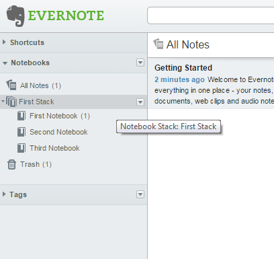Click the EVERNOTE green wordmark
The height and width of the screenshot is (259, 274).
click(x=66, y=15)
